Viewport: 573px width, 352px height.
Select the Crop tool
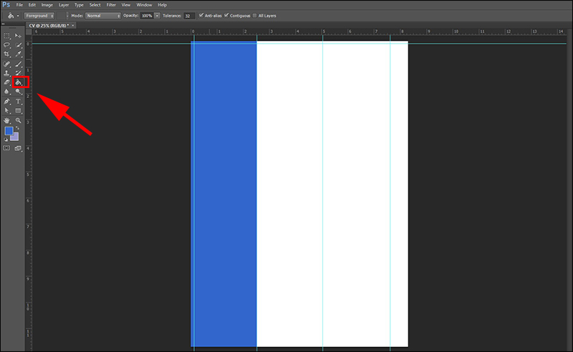6,54
